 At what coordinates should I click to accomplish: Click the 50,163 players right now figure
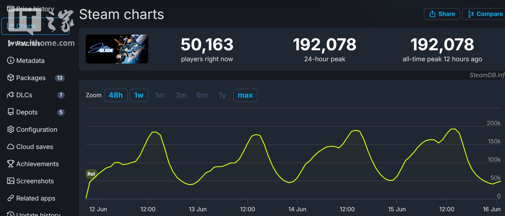click(x=207, y=45)
